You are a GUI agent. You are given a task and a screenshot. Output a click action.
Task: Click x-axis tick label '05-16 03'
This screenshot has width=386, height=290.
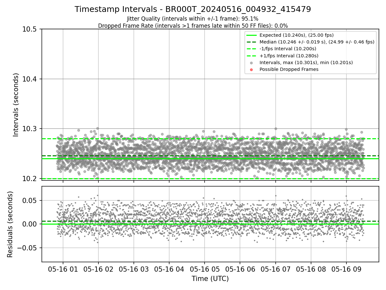133,269
